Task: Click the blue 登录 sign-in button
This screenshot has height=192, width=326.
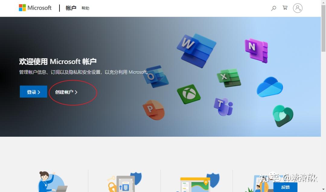Action: [34, 91]
